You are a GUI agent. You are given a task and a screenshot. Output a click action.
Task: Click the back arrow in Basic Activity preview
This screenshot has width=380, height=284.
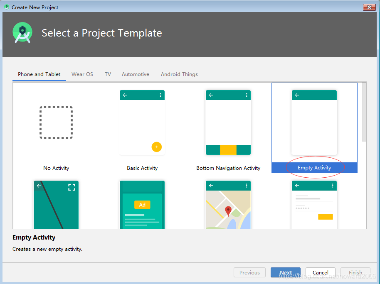click(x=125, y=95)
